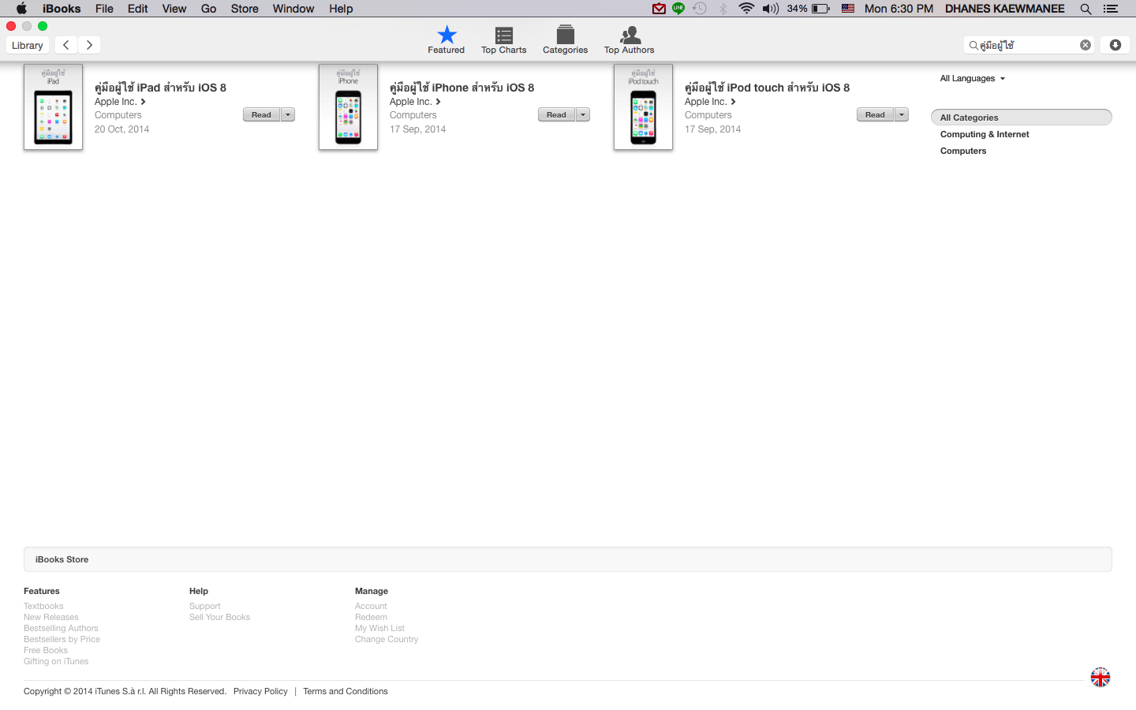
Task: Read the iPhone iOS 8 guide
Action: pyautogui.click(x=556, y=114)
